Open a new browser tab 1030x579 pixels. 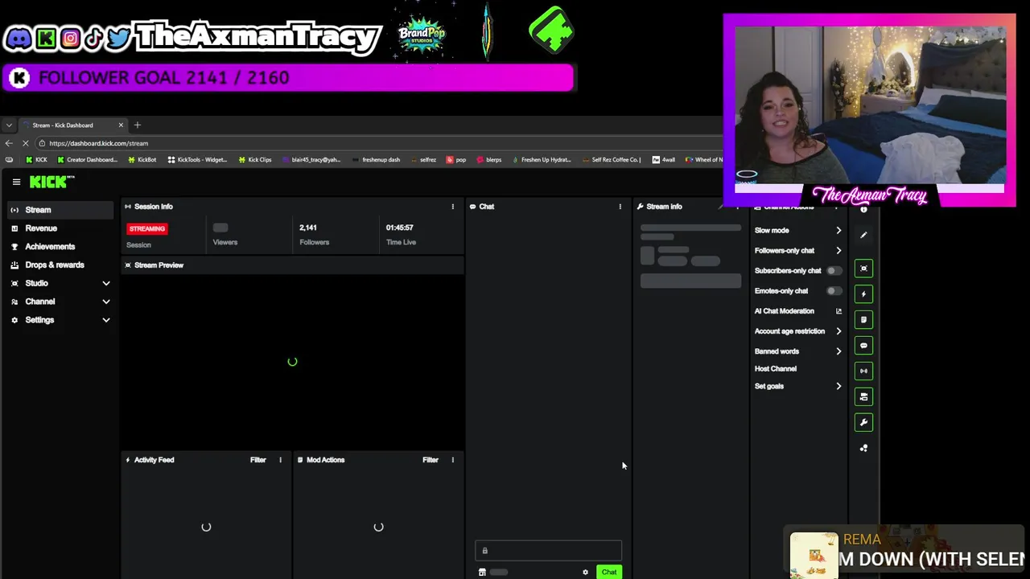137,125
